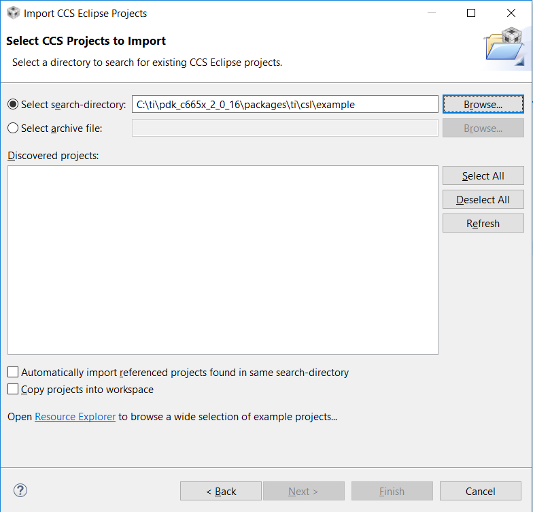Open the Resource Explorer link

(x=75, y=416)
